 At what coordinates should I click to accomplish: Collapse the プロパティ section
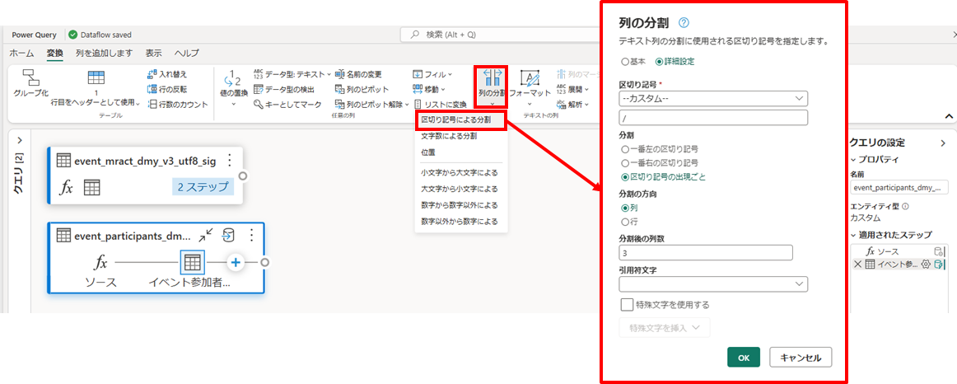pos(853,159)
